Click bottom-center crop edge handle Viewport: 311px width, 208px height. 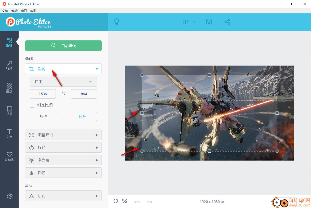click(210, 151)
